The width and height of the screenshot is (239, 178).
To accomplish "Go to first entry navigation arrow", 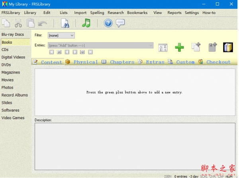I will click(51, 52).
